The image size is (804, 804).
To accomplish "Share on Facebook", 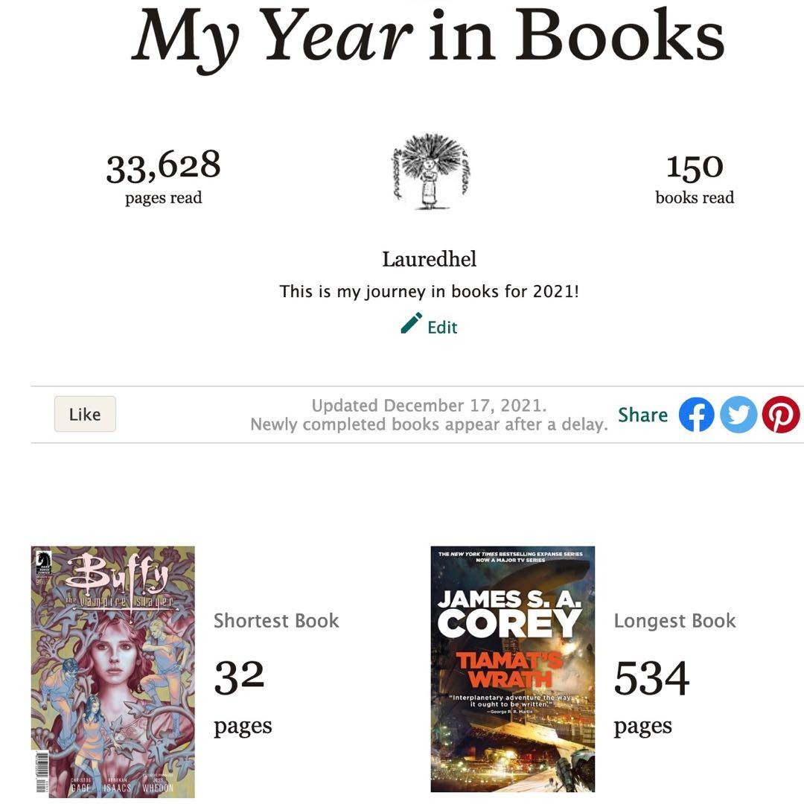I will point(696,415).
